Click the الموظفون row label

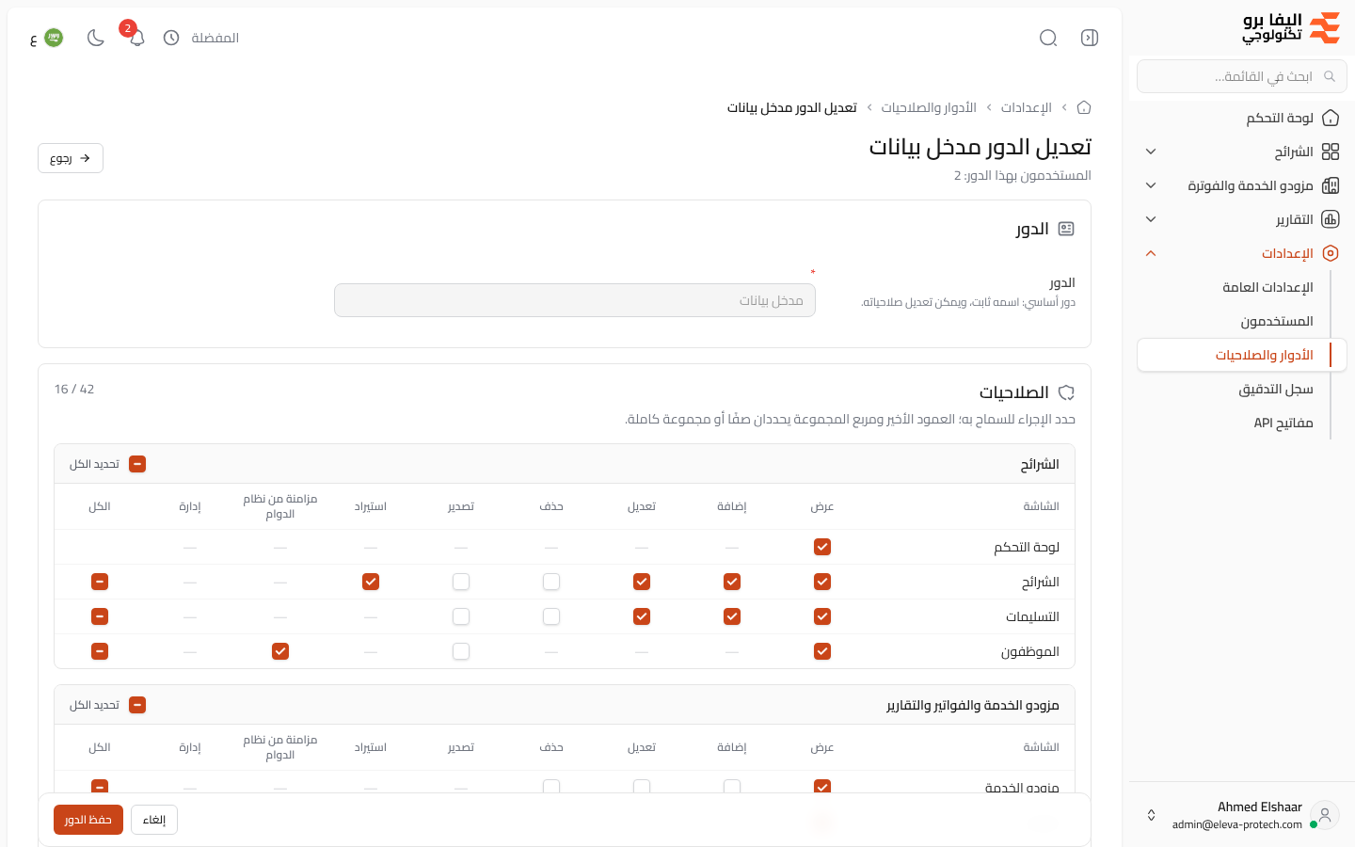pyautogui.click(x=1030, y=651)
